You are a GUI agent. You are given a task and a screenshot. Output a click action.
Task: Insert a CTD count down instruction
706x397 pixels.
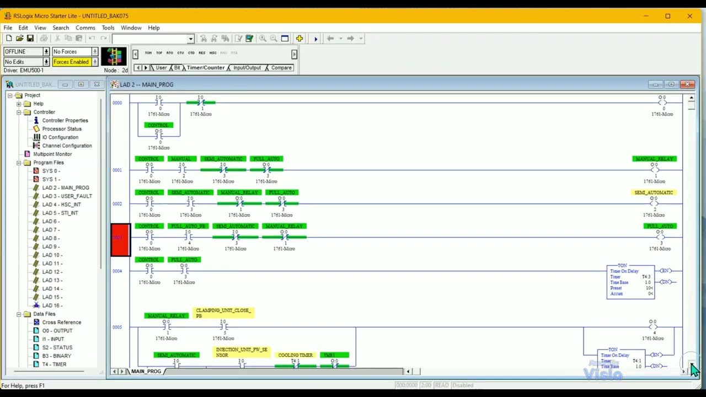pyautogui.click(x=191, y=53)
